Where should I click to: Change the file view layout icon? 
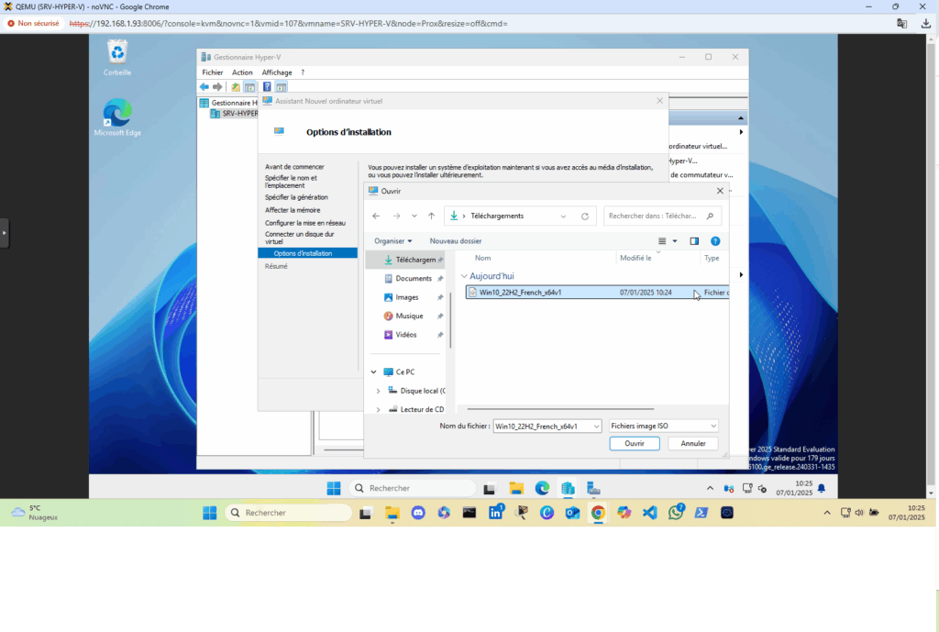coord(662,241)
